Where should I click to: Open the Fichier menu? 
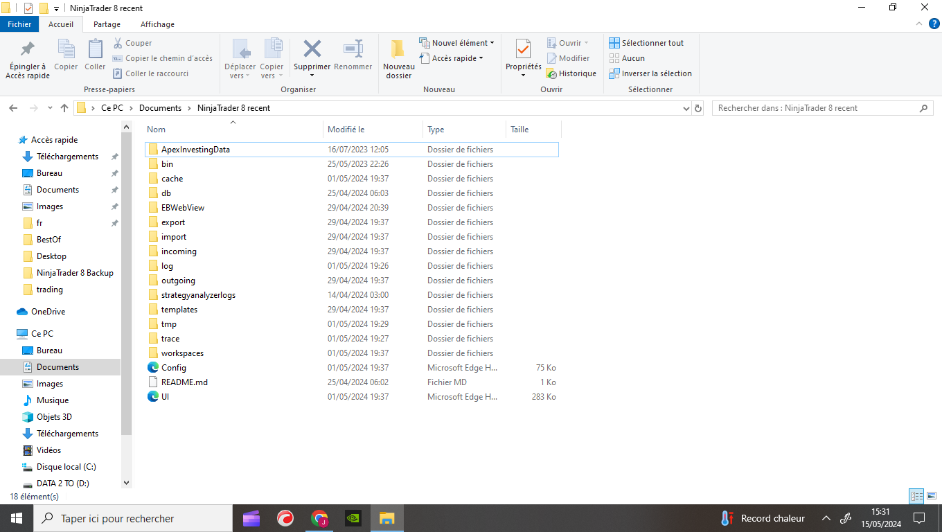(19, 24)
